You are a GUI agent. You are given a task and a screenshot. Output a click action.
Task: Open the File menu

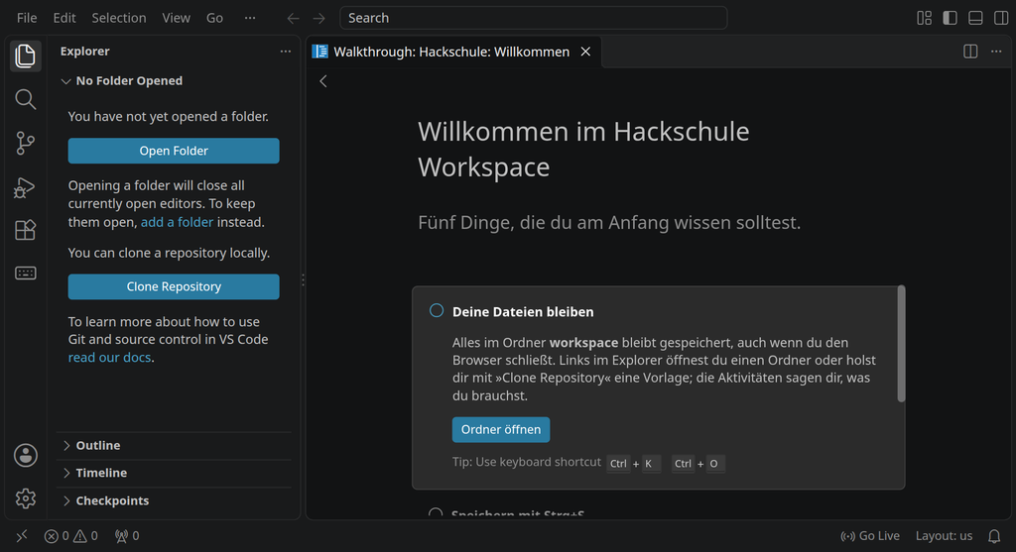pyautogui.click(x=27, y=18)
